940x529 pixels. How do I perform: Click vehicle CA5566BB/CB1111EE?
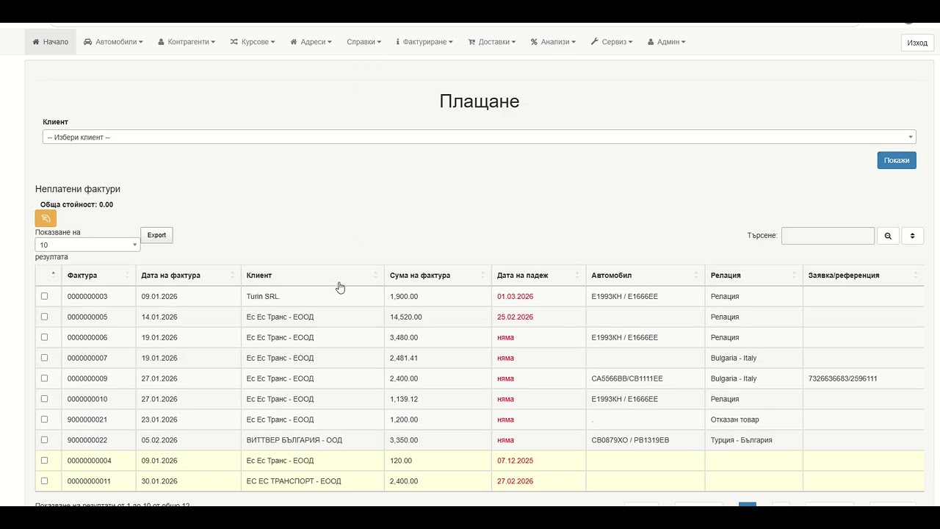[x=627, y=378]
